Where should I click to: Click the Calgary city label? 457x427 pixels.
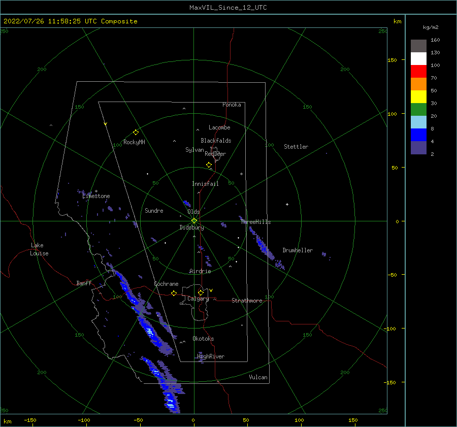point(198,299)
